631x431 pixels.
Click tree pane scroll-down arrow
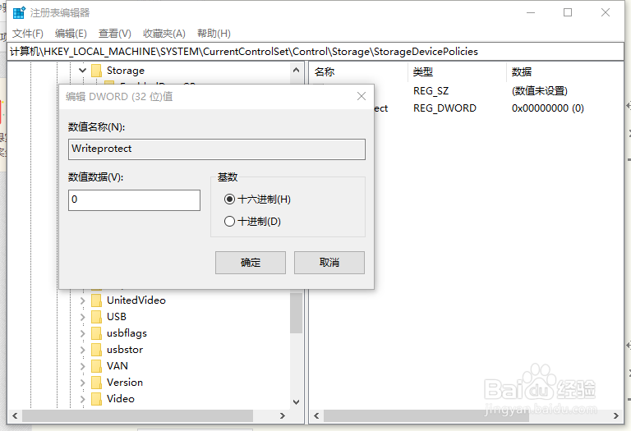296,401
